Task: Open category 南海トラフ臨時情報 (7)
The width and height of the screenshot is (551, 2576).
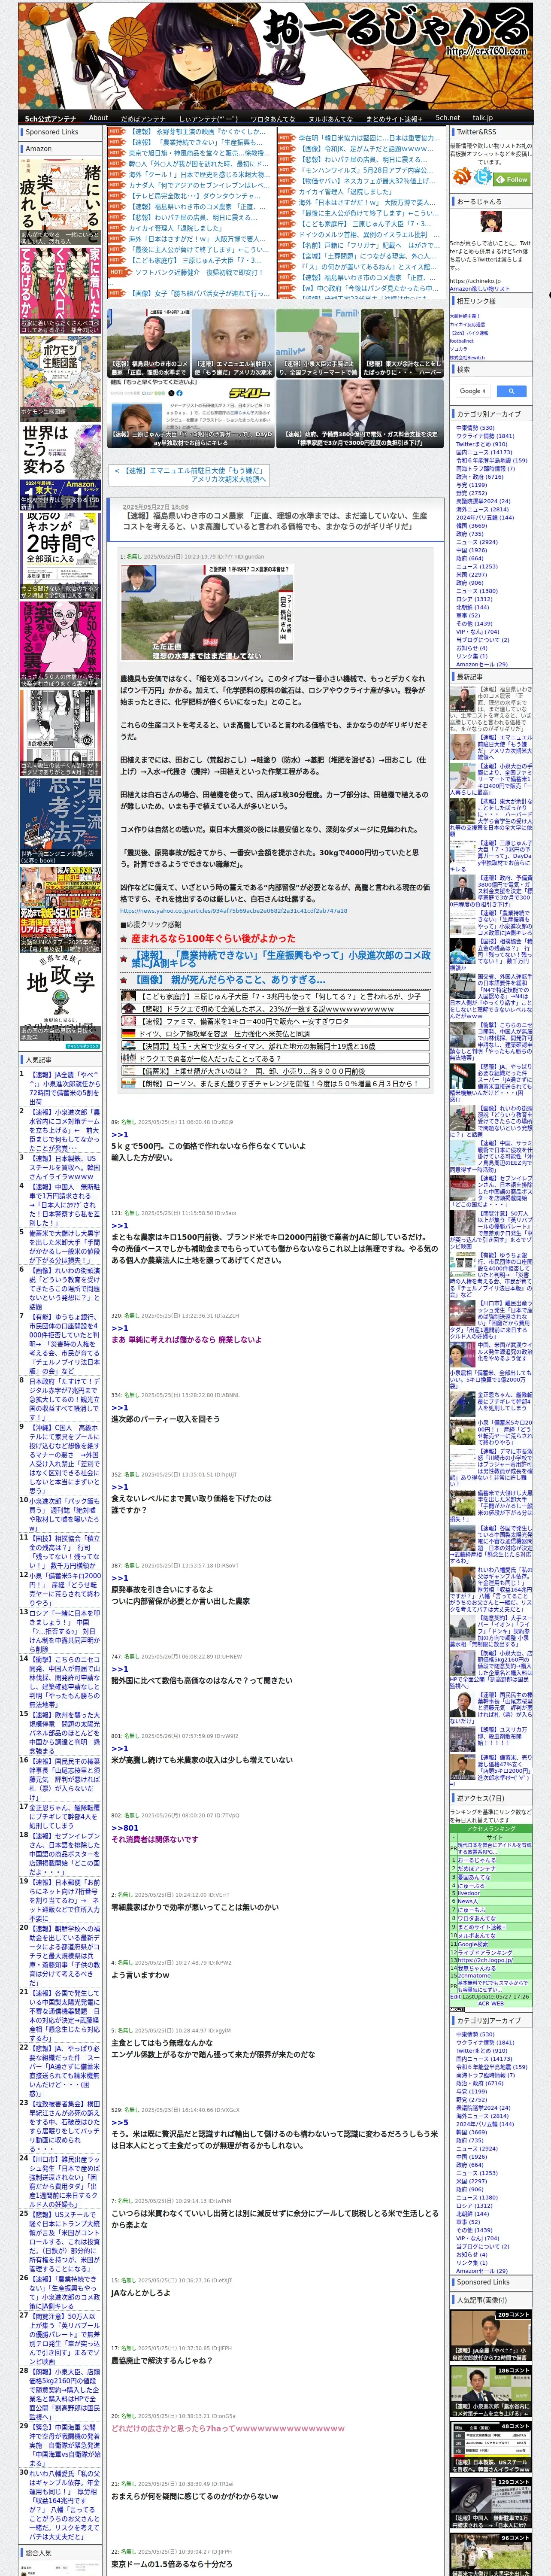Action: pyautogui.click(x=485, y=468)
